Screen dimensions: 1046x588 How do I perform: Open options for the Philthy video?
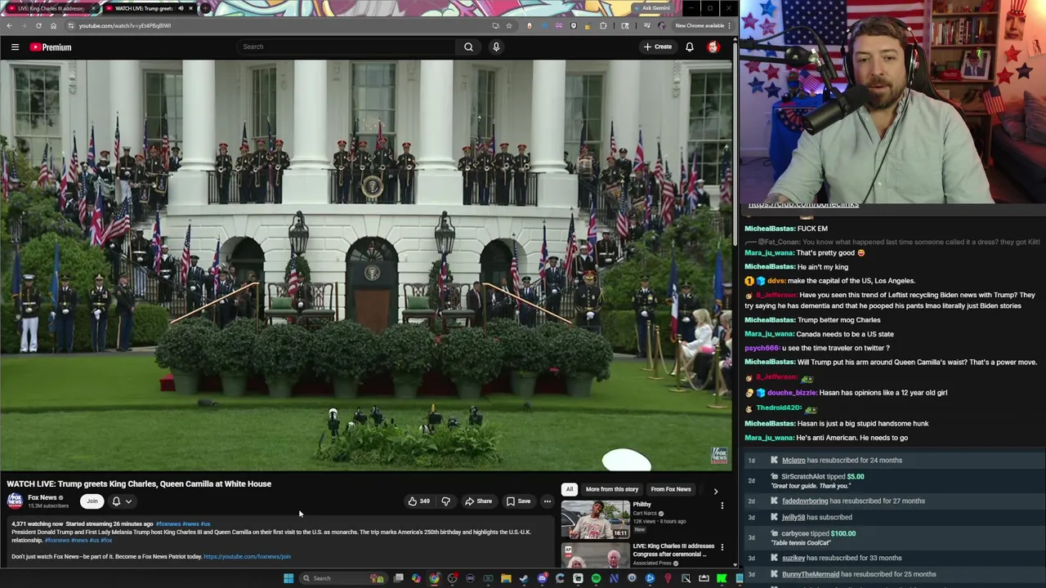click(x=722, y=506)
